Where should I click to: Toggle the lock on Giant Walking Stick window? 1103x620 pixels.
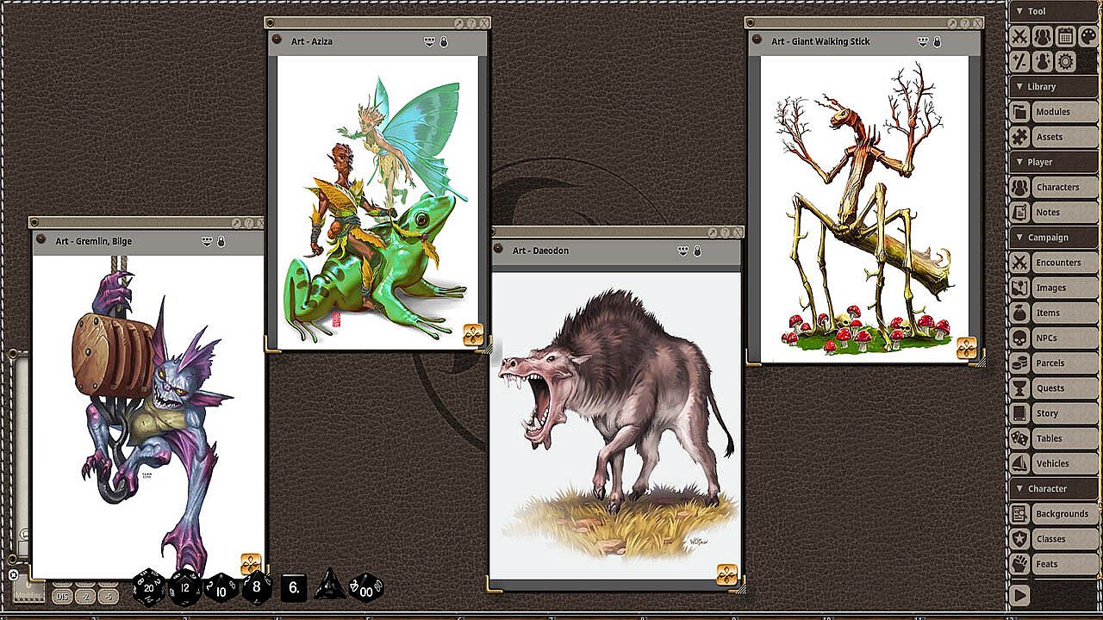point(937,41)
